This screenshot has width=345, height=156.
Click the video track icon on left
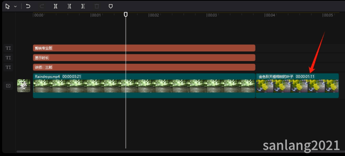click(8, 86)
